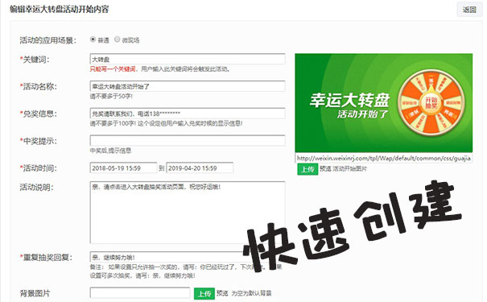
Task: Click into the 兑奖信息 field
Action: pos(188,114)
